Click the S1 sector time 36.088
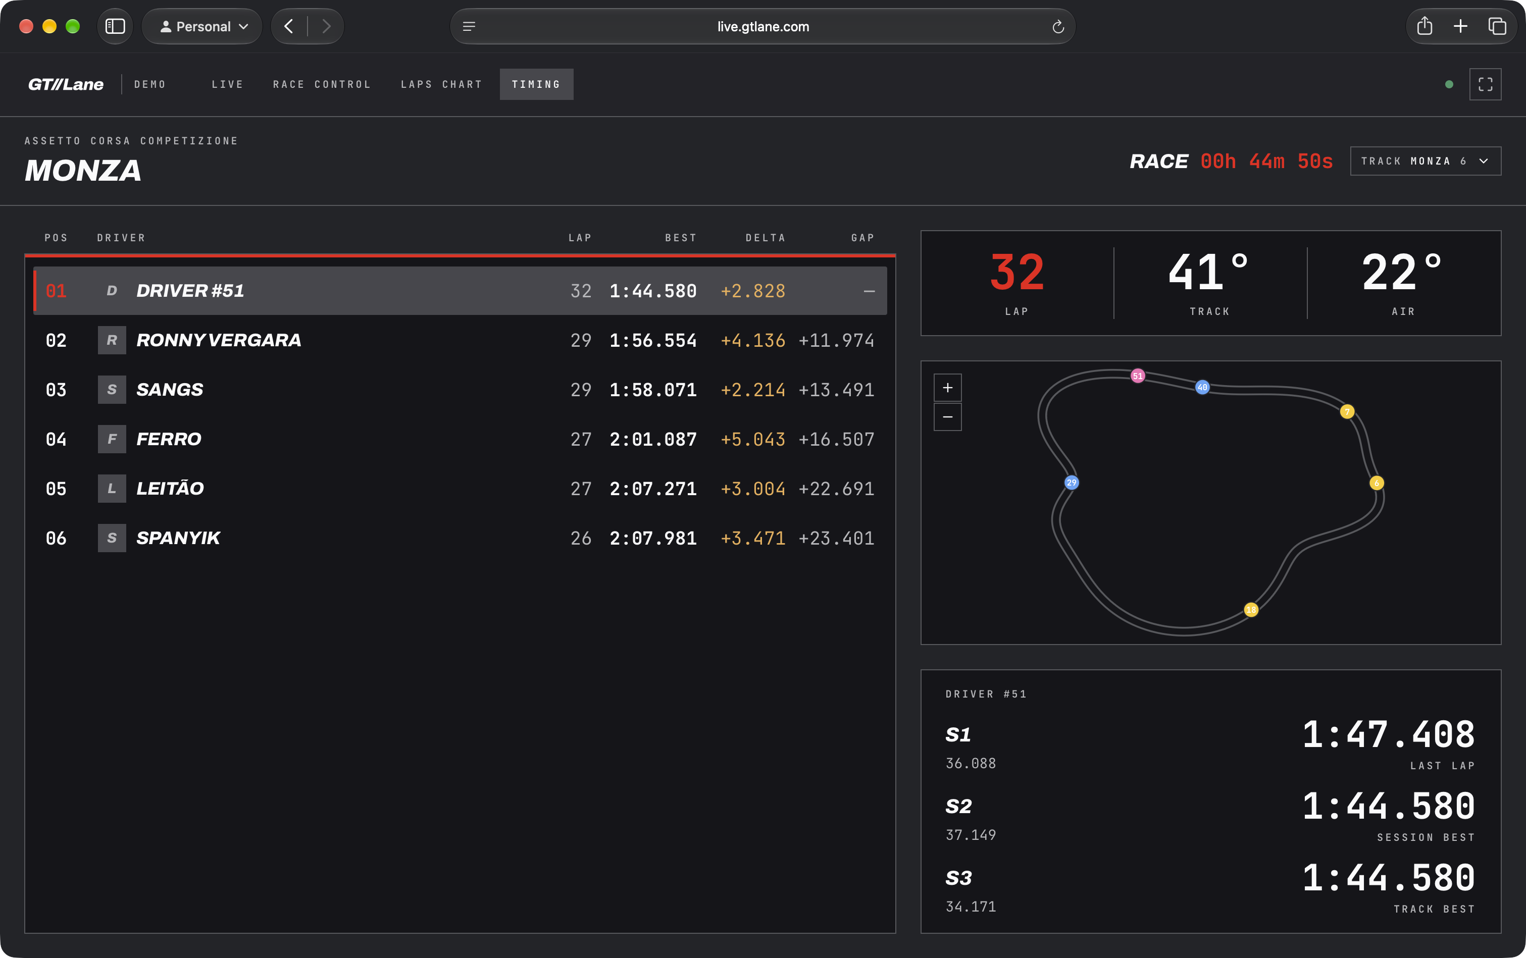Viewport: 1526px width, 958px height. click(970, 763)
